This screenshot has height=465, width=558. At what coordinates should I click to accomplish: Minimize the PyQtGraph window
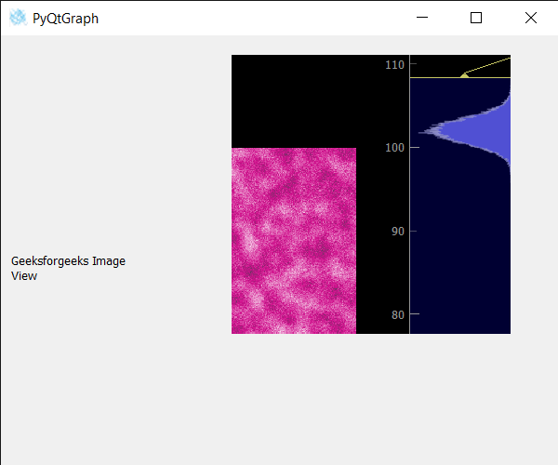pyautogui.click(x=422, y=18)
